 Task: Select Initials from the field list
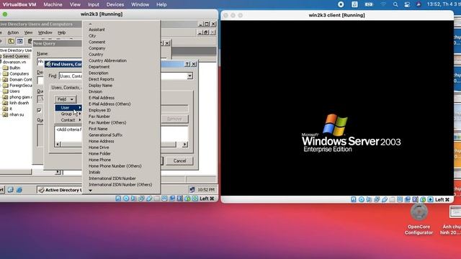pos(94,172)
